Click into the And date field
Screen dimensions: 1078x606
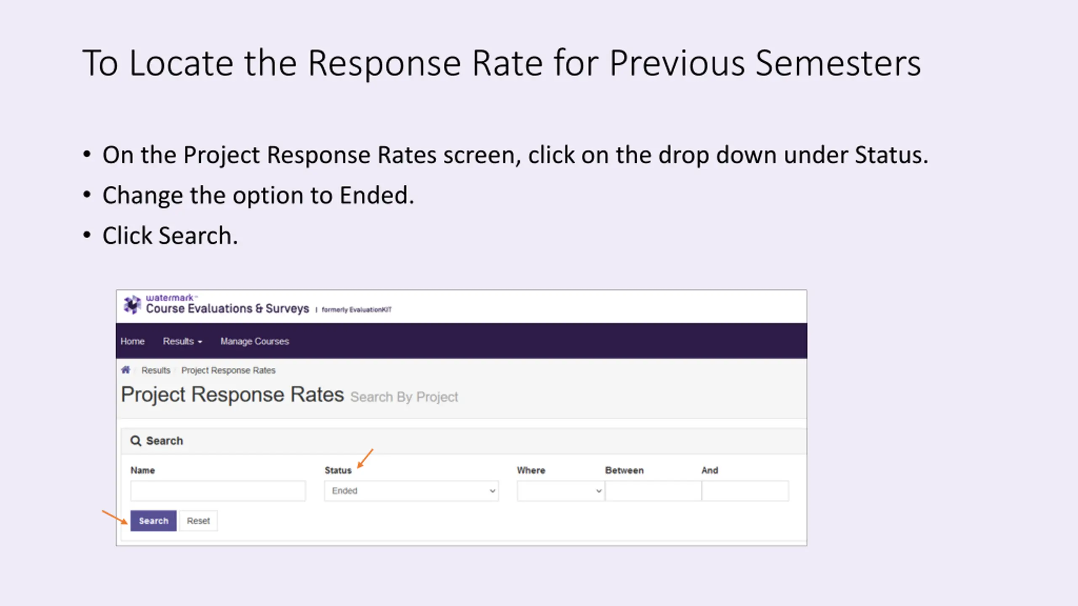pyautogui.click(x=745, y=491)
